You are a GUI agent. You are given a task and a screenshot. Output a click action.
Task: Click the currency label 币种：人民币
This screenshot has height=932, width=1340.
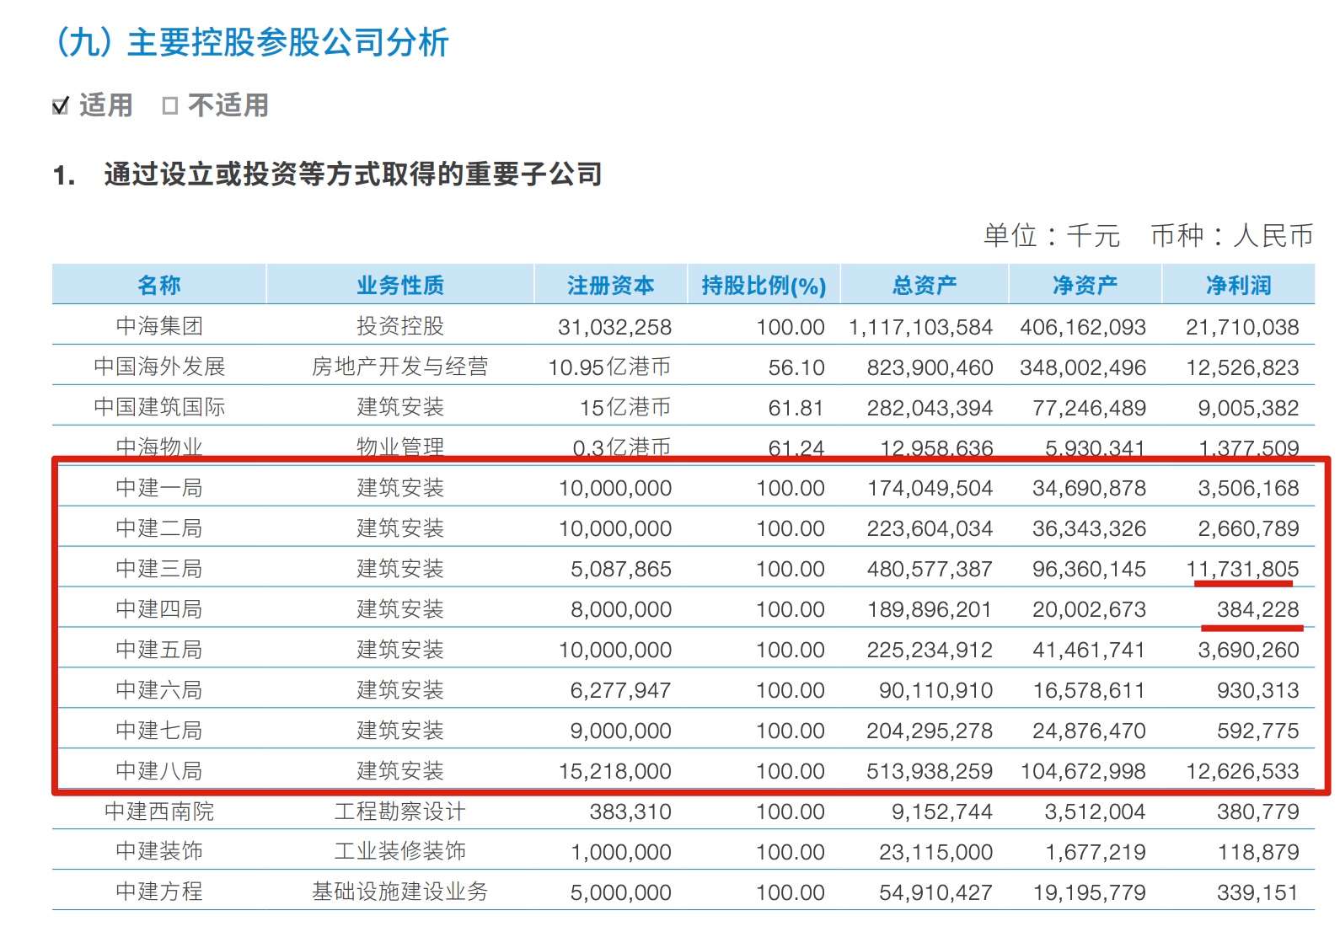pyautogui.click(x=1232, y=235)
